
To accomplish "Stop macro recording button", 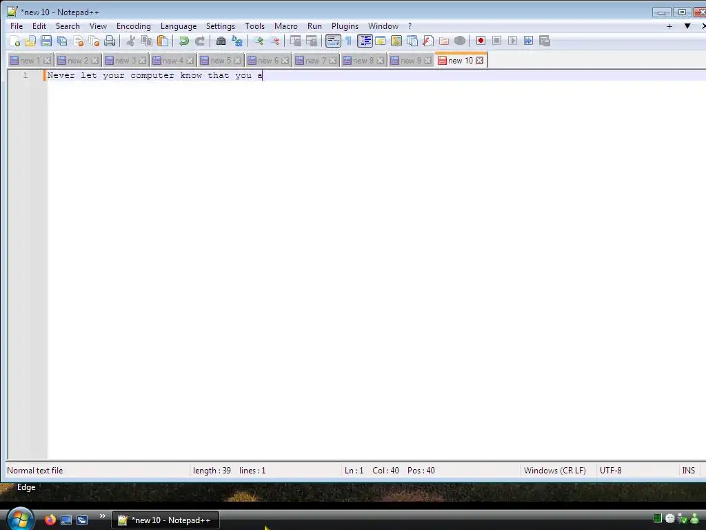I will coord(496,41).
